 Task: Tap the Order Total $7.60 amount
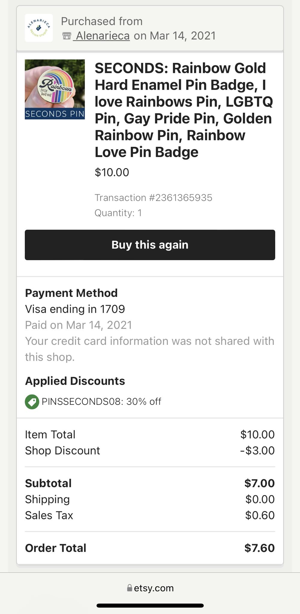point(259,548)
